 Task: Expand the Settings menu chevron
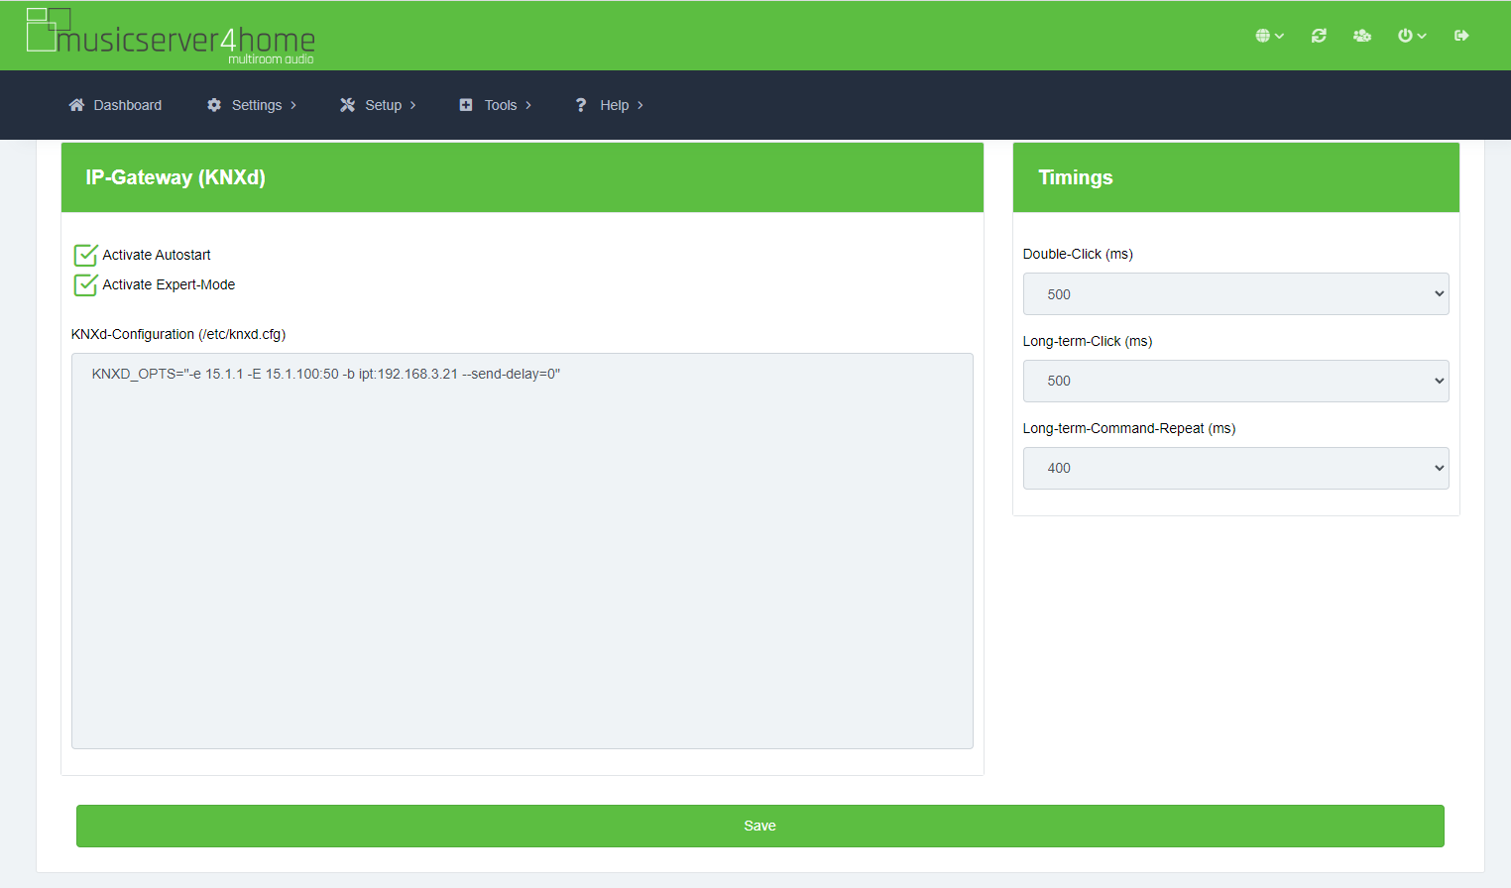click(293, 105)
